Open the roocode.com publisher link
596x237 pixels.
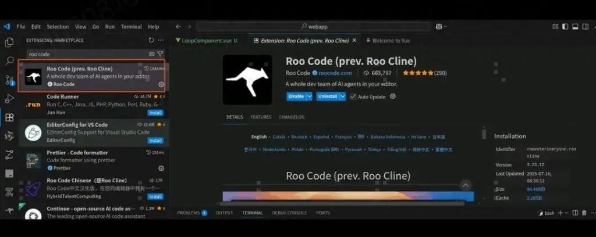click(335, 73)
